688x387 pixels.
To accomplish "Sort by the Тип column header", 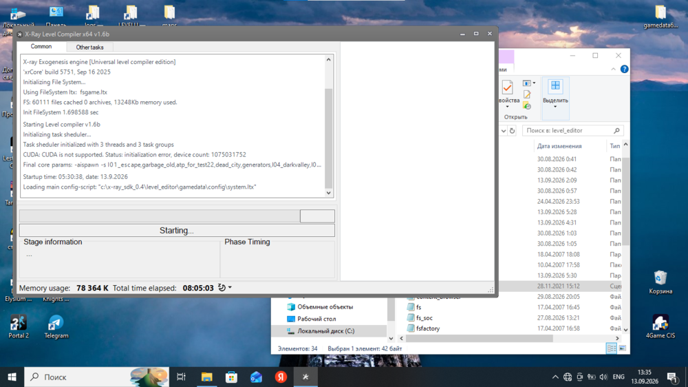I will coord(614,146).
